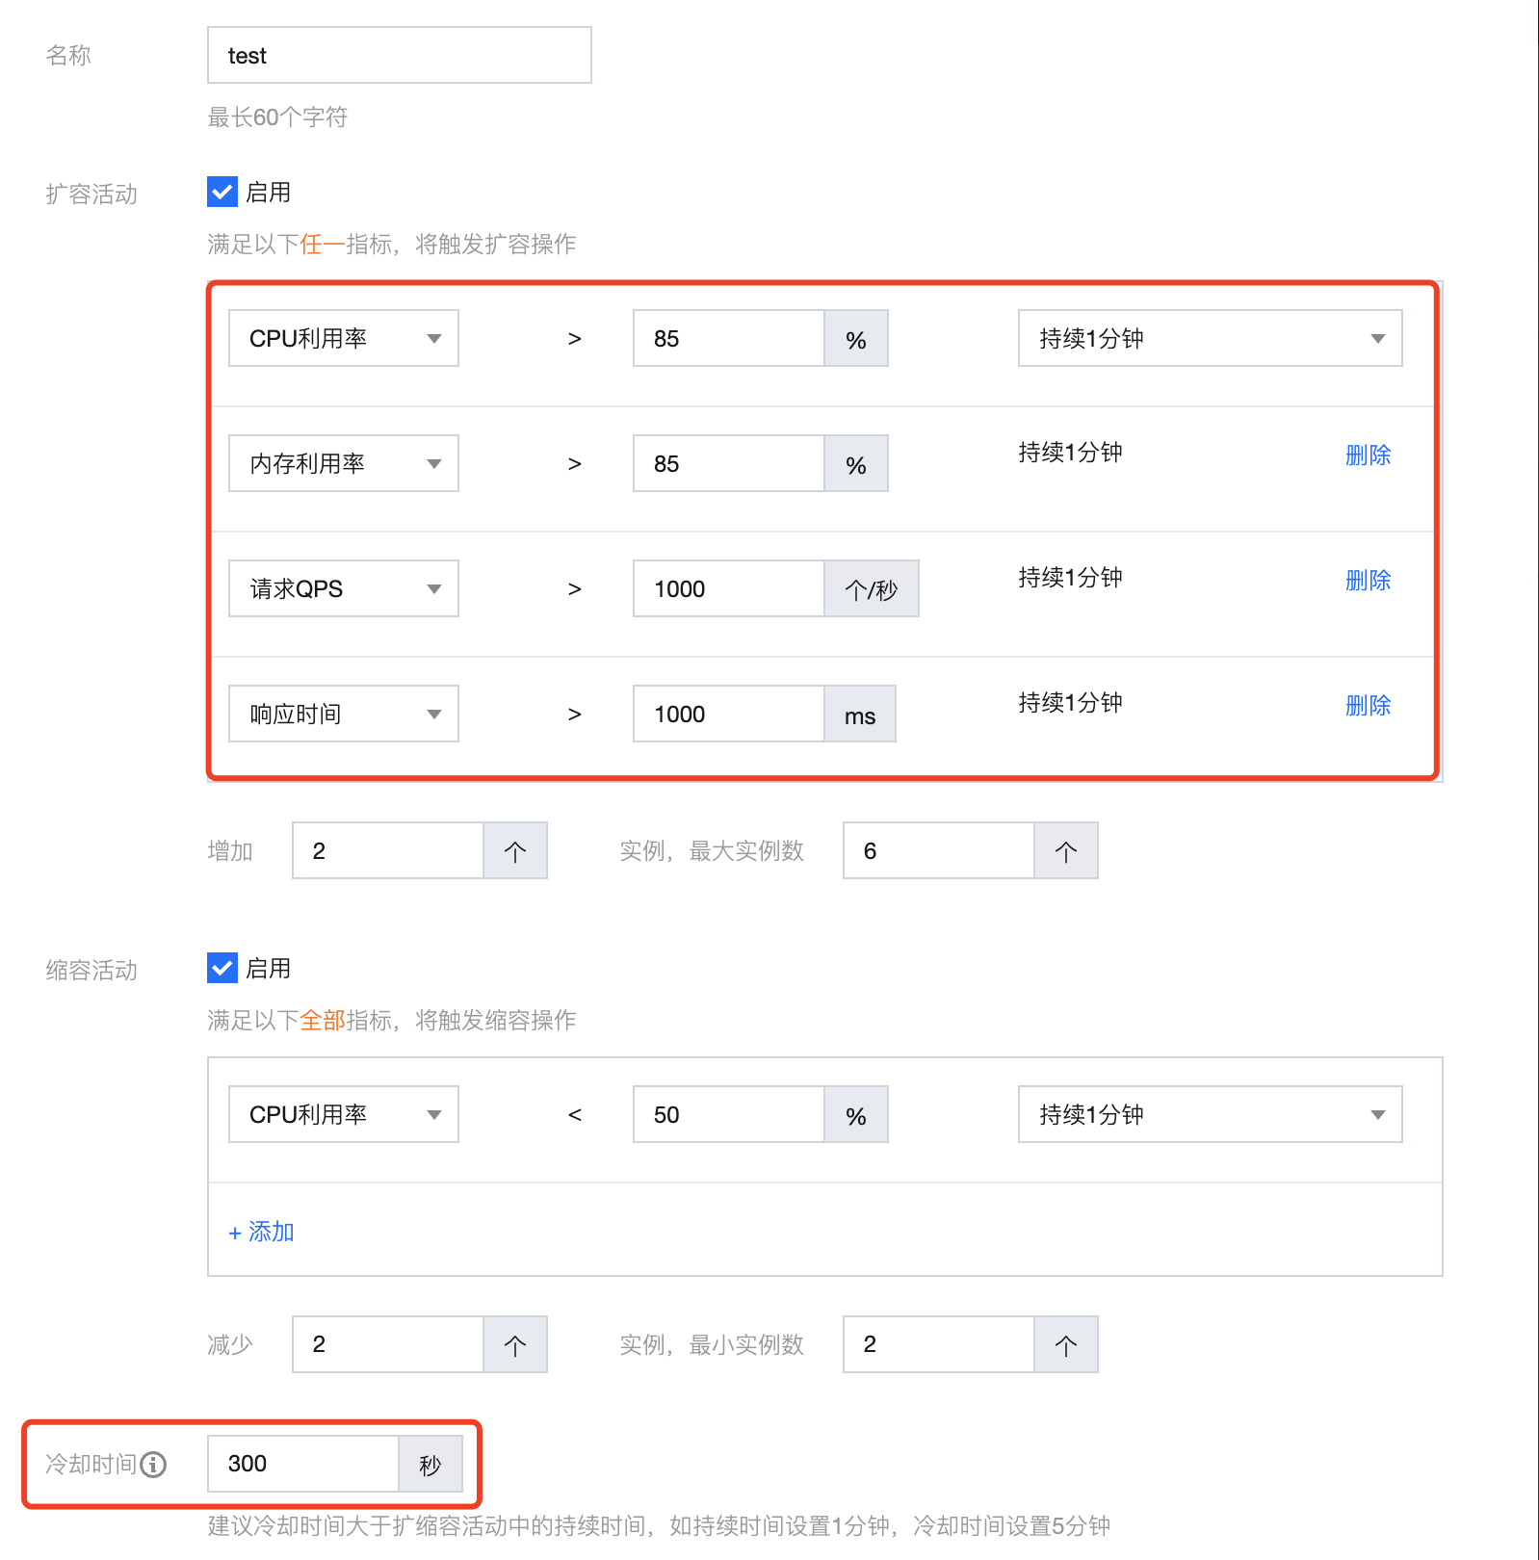Image resolution: width=1539 pixels, height=1560 pixels.
Task: Click the request QPS threshold field showing 1000
Action: 729,588
